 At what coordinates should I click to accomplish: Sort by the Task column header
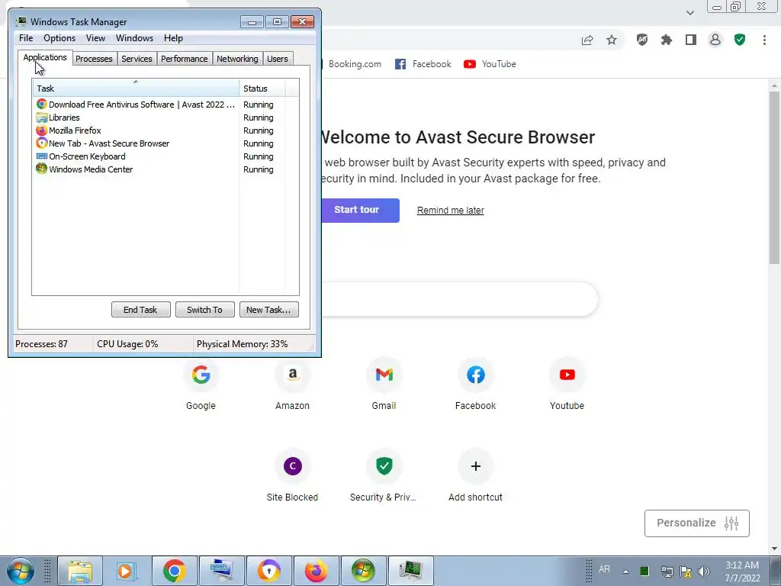[136, 89]
